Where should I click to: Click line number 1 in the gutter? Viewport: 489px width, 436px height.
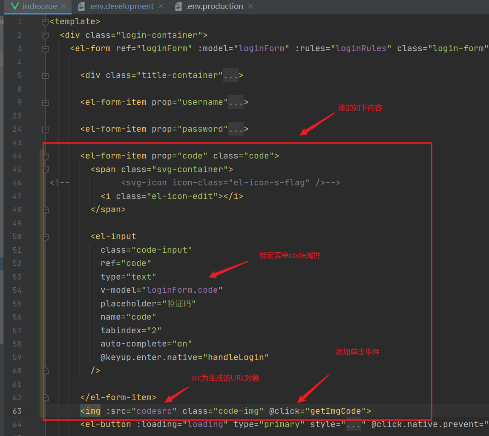tap(20, 22)
